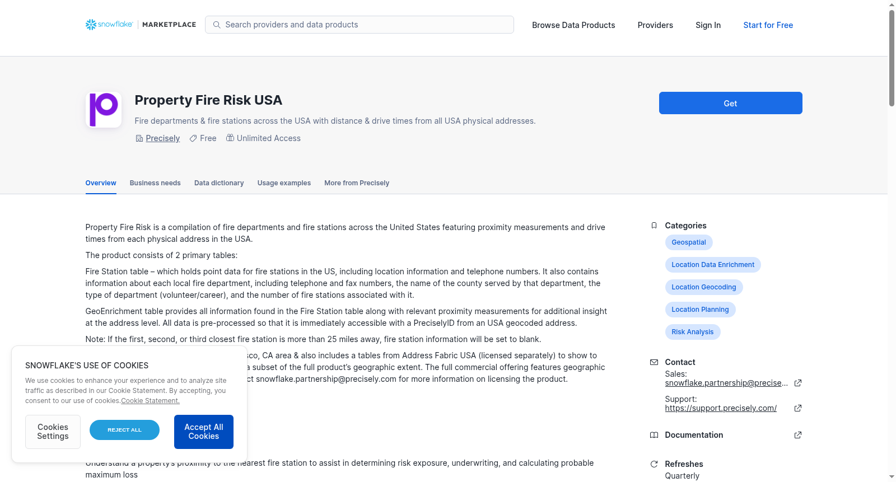This screenshot has width=896, height=482.
Task: Click the Unlimited Access label
Action: 269,138
